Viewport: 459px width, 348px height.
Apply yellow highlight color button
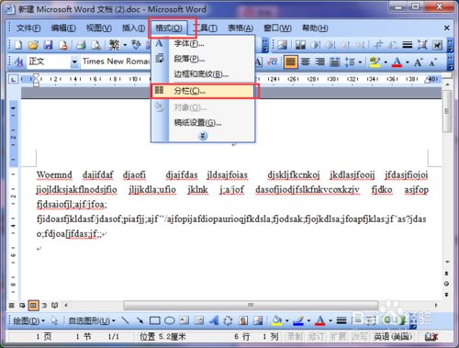pyautogui.click(x=375, y=62)
